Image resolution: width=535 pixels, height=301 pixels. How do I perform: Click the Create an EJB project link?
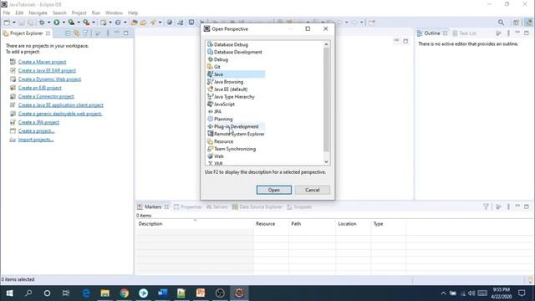point(40,88)
